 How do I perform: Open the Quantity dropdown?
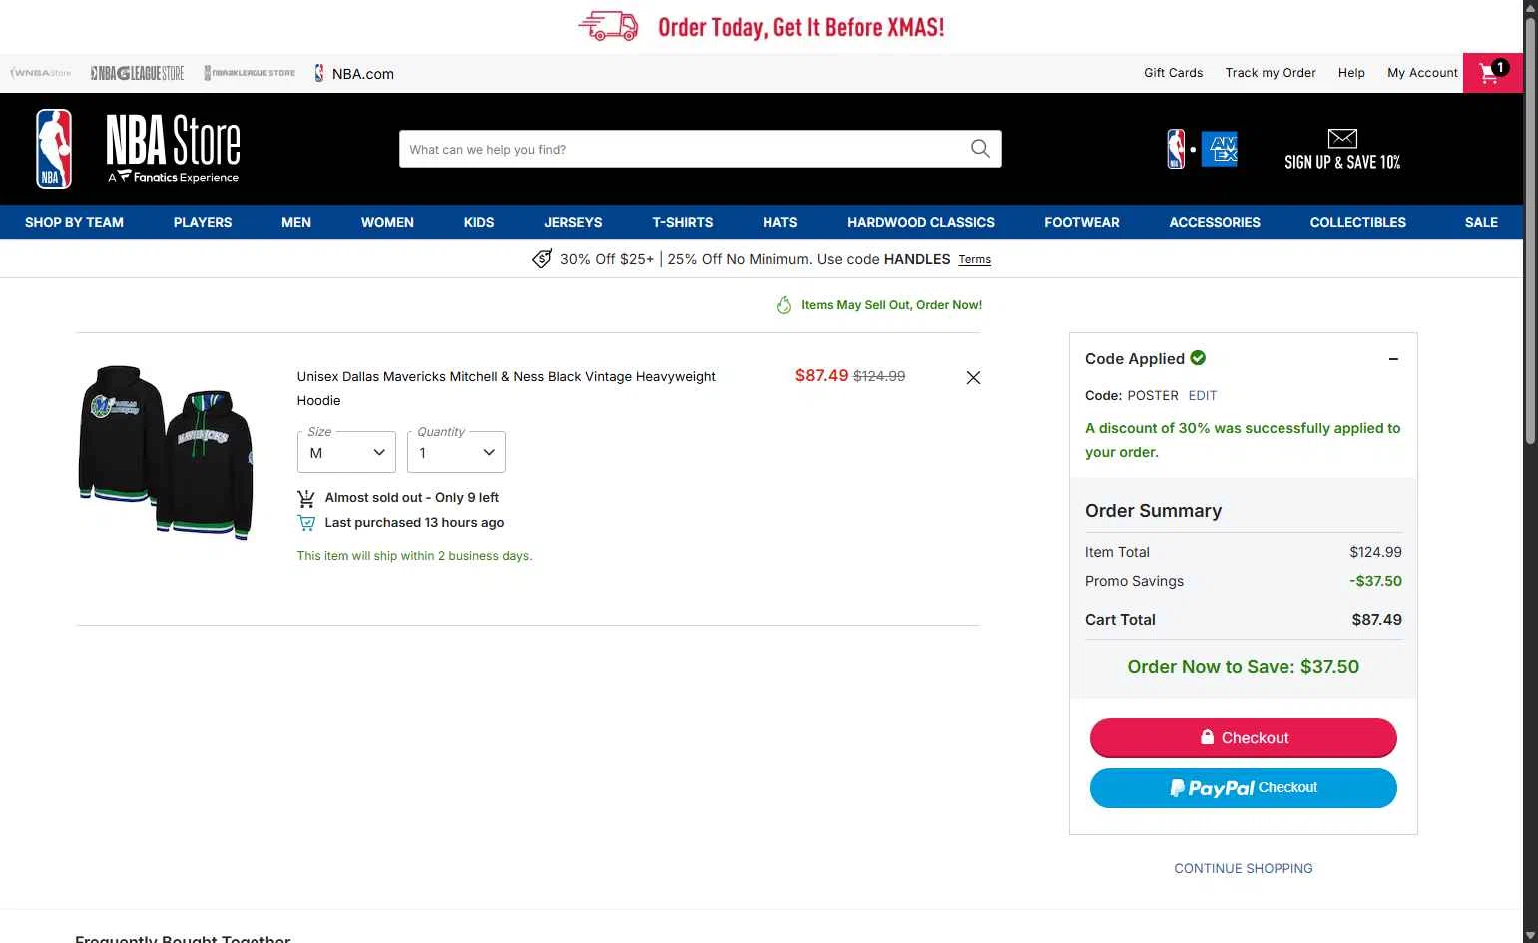pos(456,452)
